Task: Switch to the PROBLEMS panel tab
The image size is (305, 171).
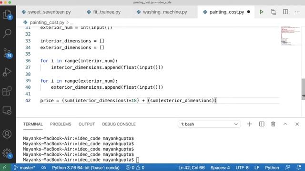Action: tap(61, 124)
